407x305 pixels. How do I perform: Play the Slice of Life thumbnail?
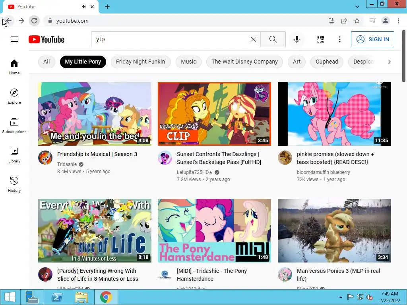point(95,231)
